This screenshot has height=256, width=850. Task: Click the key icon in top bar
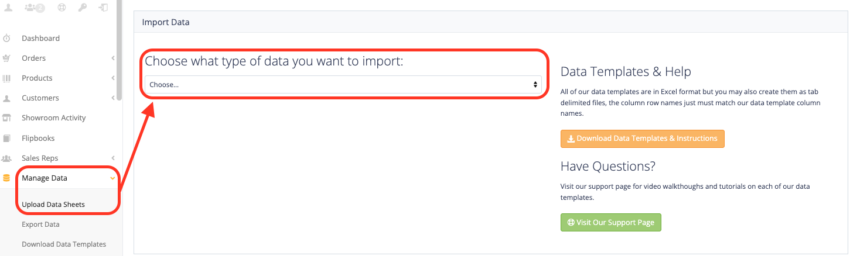coord(83,8)
